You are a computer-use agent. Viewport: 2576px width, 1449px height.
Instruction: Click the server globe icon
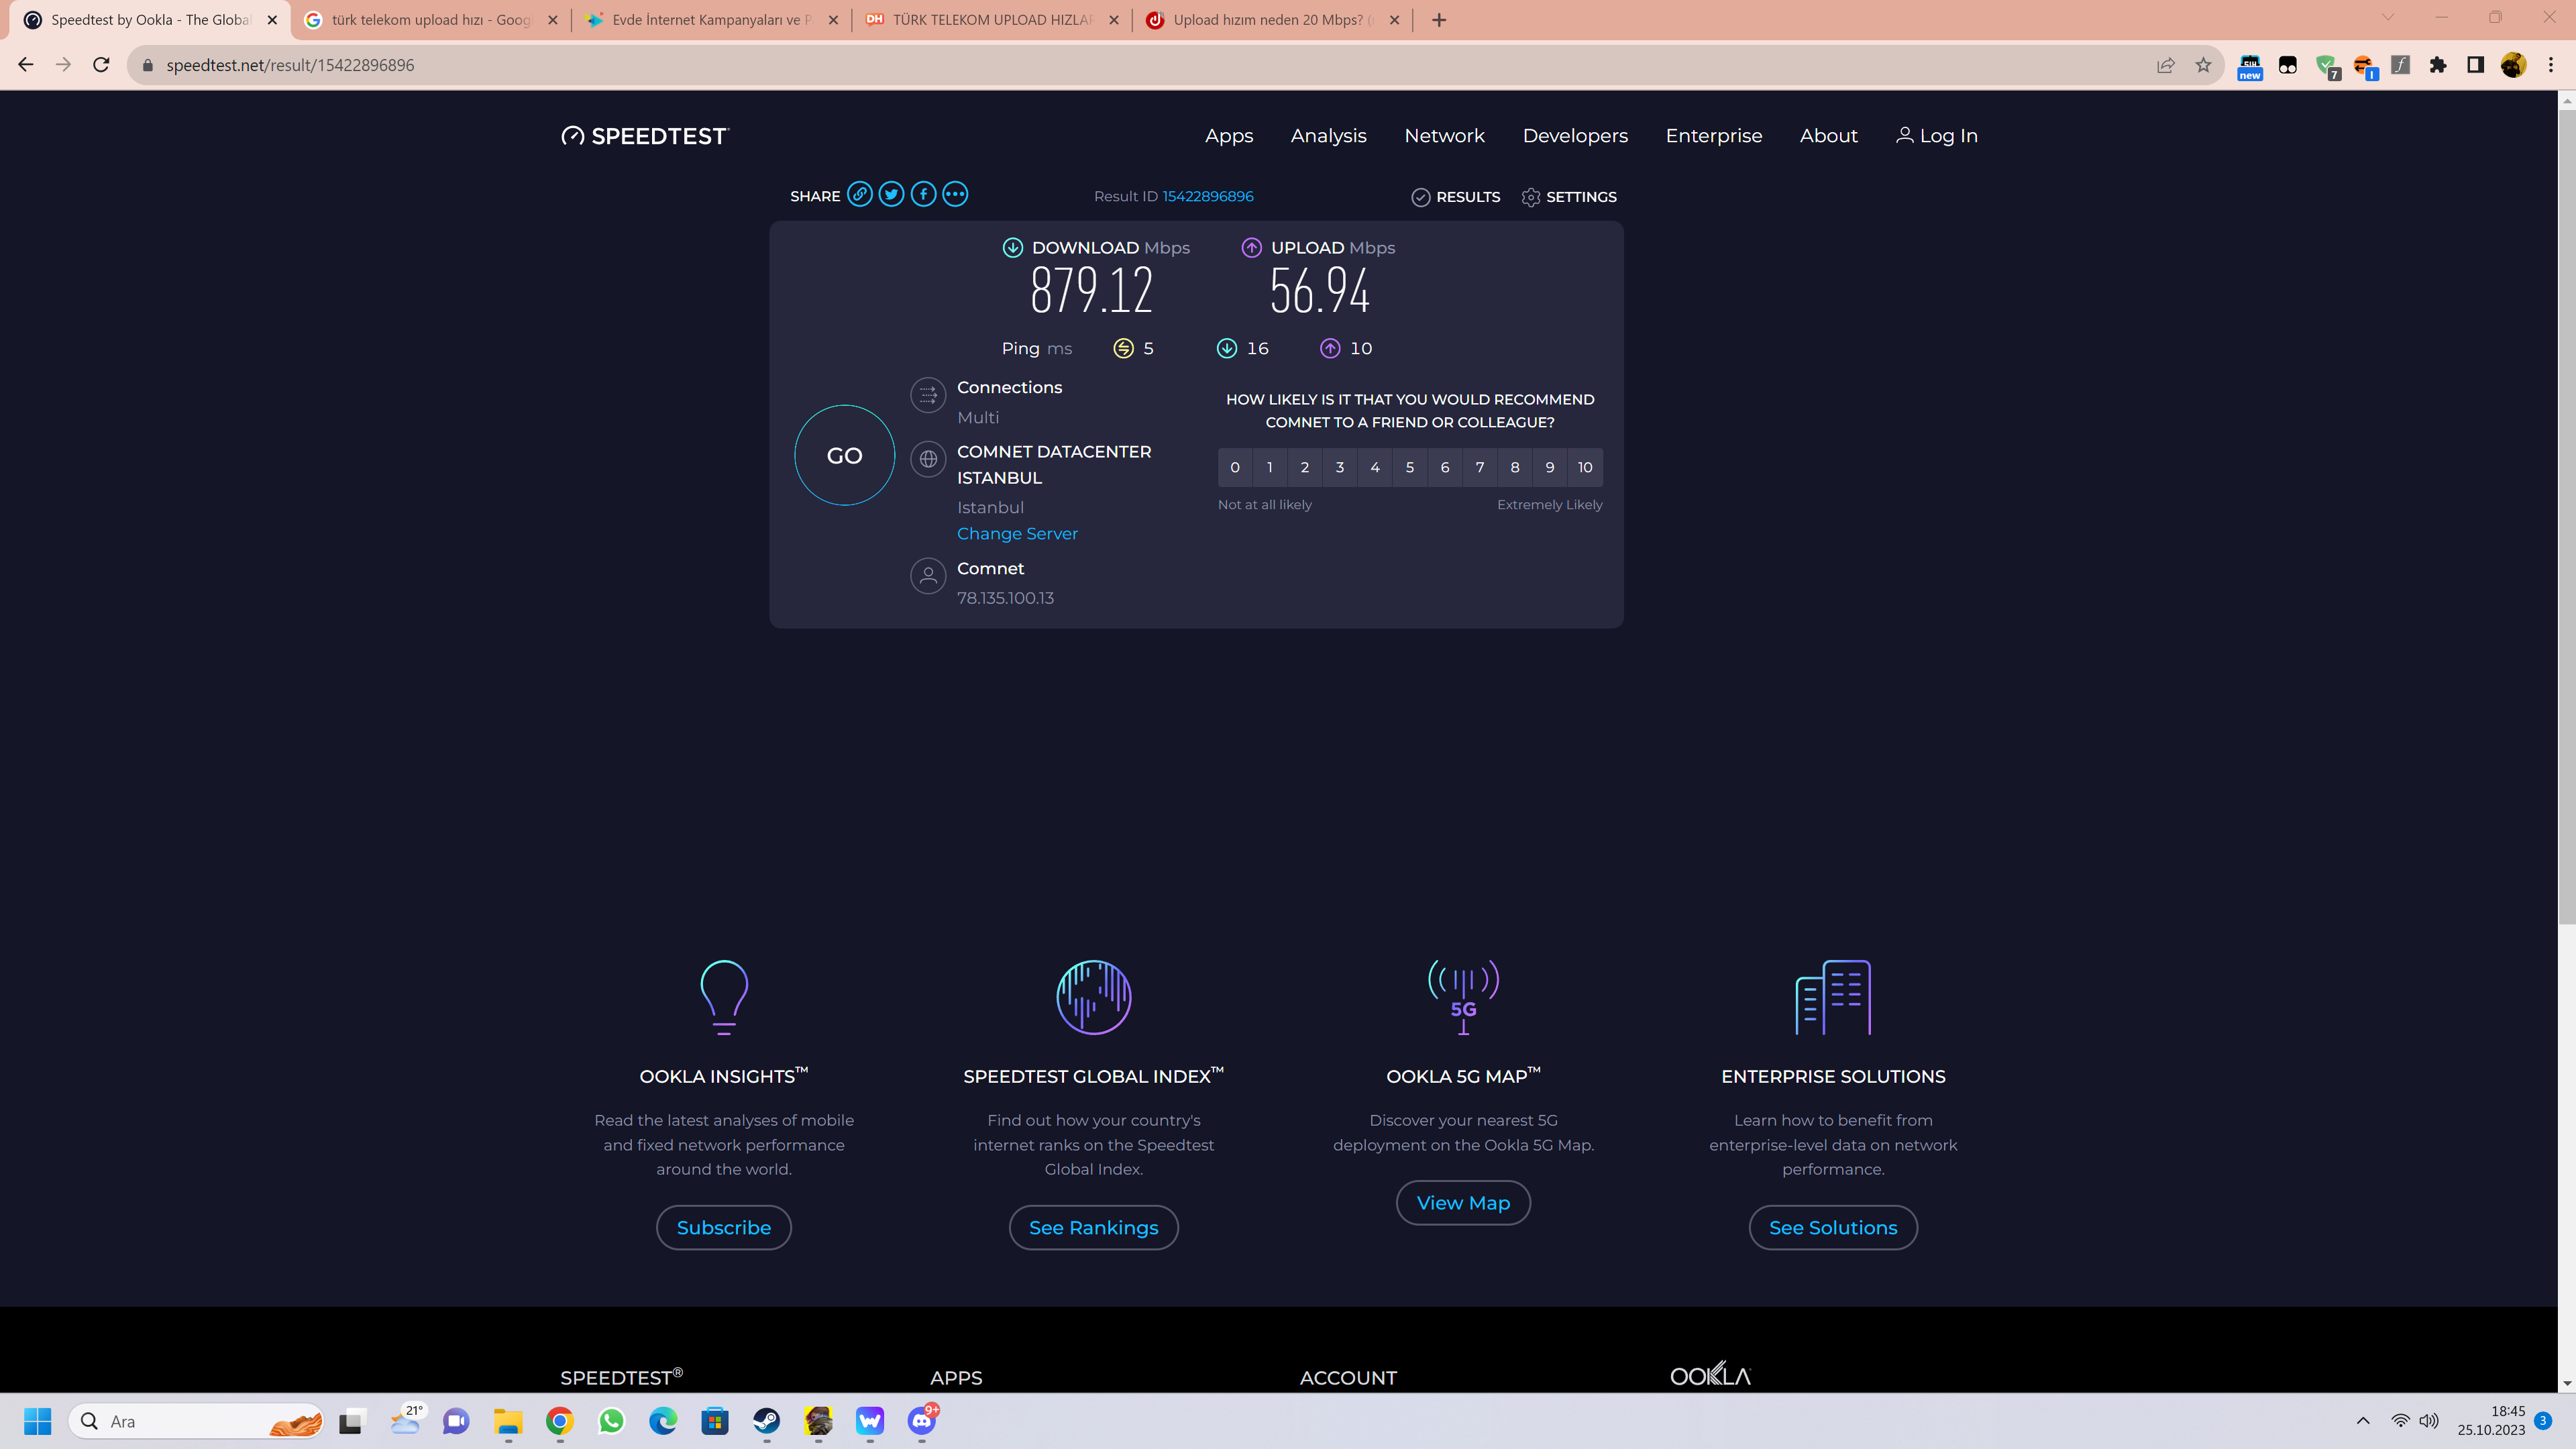(x=928, y=459)
